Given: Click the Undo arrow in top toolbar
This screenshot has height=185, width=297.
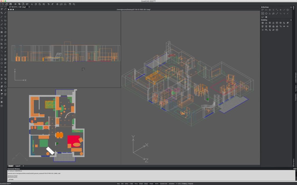Looking at the screenshot, I should (x=48, y=4).
